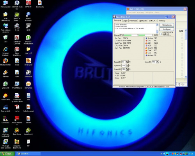Viewport: 195px width, 156px height.
Task: Select the AquaMark3 shortcut
Action: (x=28, y=131)
